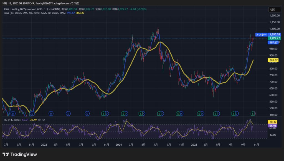The height and width of the screenshot is (161, 284).
Task: Click the yellow 863.87 SMA price label
Action: 273,60
